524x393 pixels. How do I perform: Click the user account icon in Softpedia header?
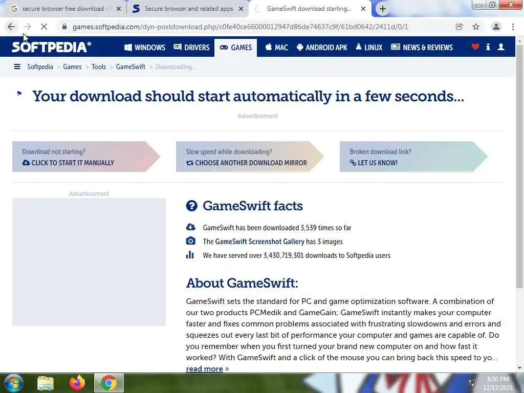click(501, 47)
